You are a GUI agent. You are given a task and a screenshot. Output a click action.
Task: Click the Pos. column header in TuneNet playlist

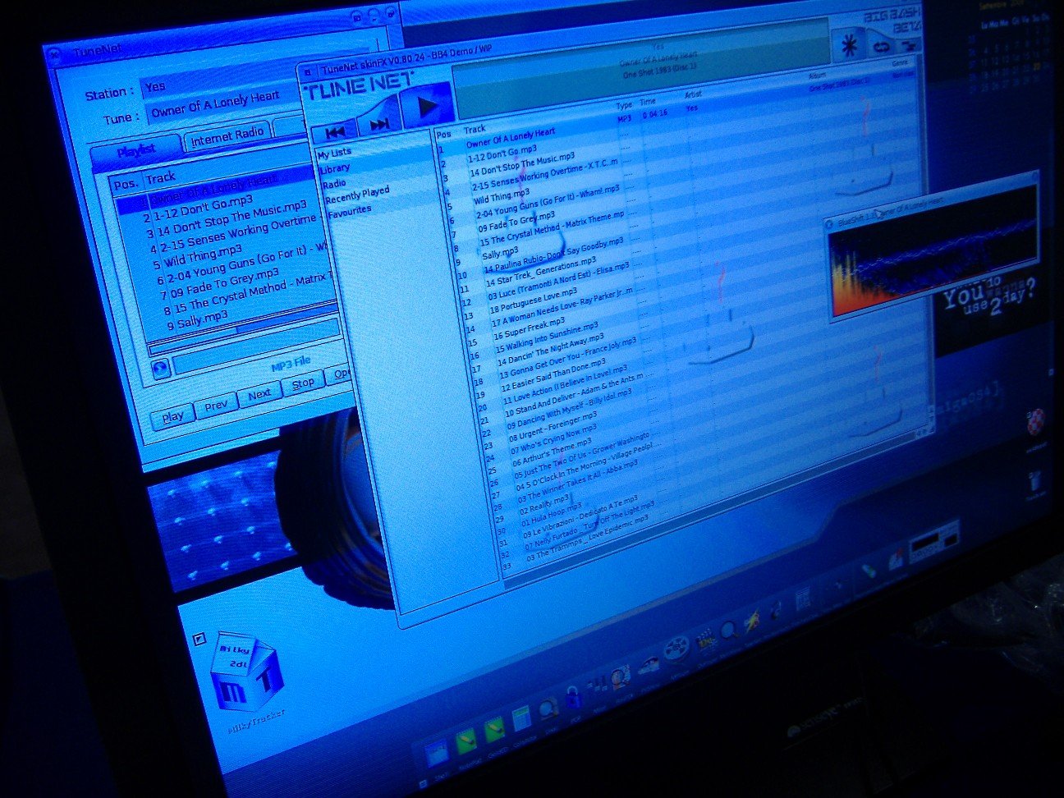[126, 184]
